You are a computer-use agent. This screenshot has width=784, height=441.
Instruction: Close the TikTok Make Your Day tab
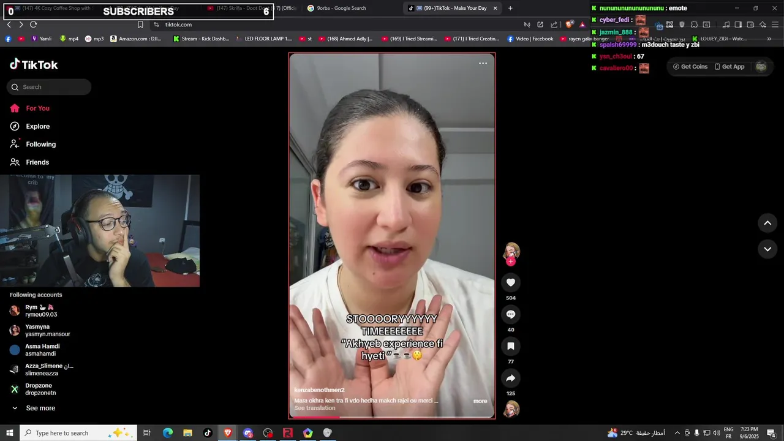coord(495,8)
